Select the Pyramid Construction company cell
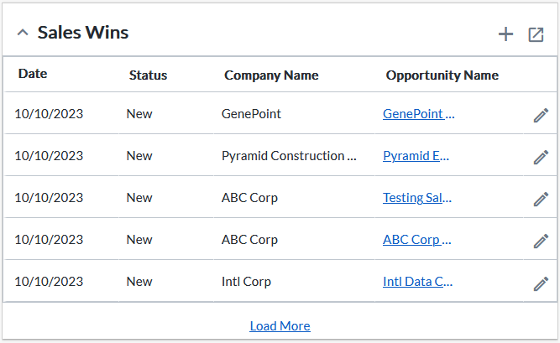 pos(289,156)
